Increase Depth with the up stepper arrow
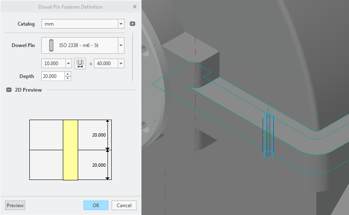 pos(68,74)
